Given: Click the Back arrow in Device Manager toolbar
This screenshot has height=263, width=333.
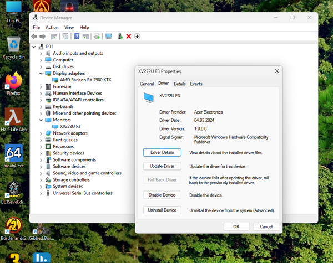Looking at the screenshot, I should point(34,37).
